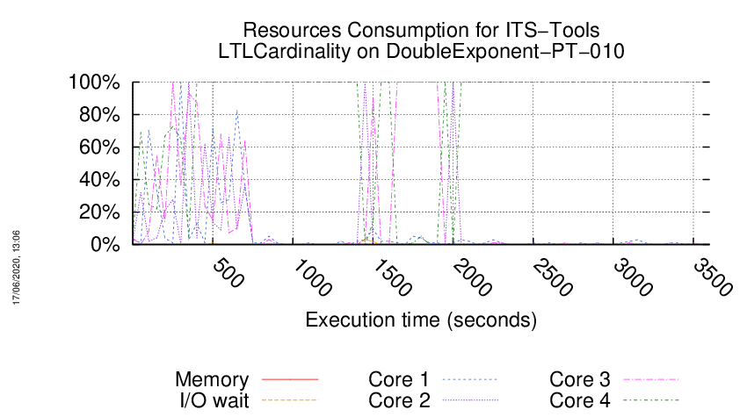Image resolution: width=747 pixels, height=417 pixels.
Task: Click the 'I/O wait' legend label
Action: coord(214,400)
